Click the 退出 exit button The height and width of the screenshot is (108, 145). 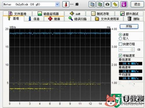click(137, 4)
